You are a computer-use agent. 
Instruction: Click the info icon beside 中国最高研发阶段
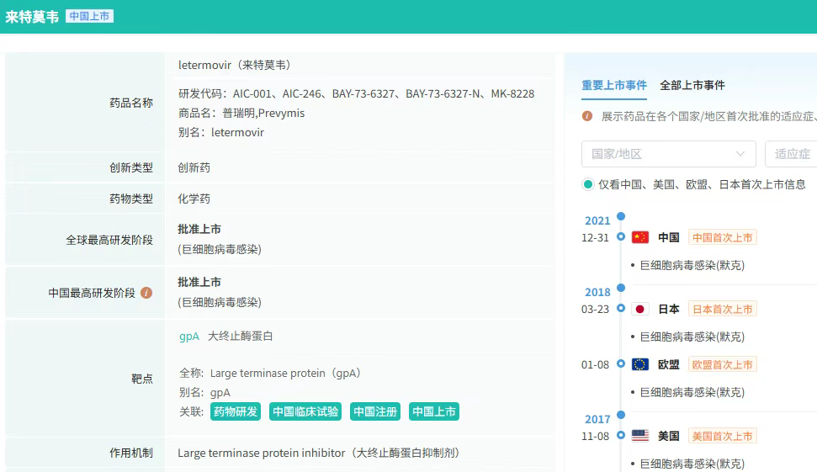146,293
